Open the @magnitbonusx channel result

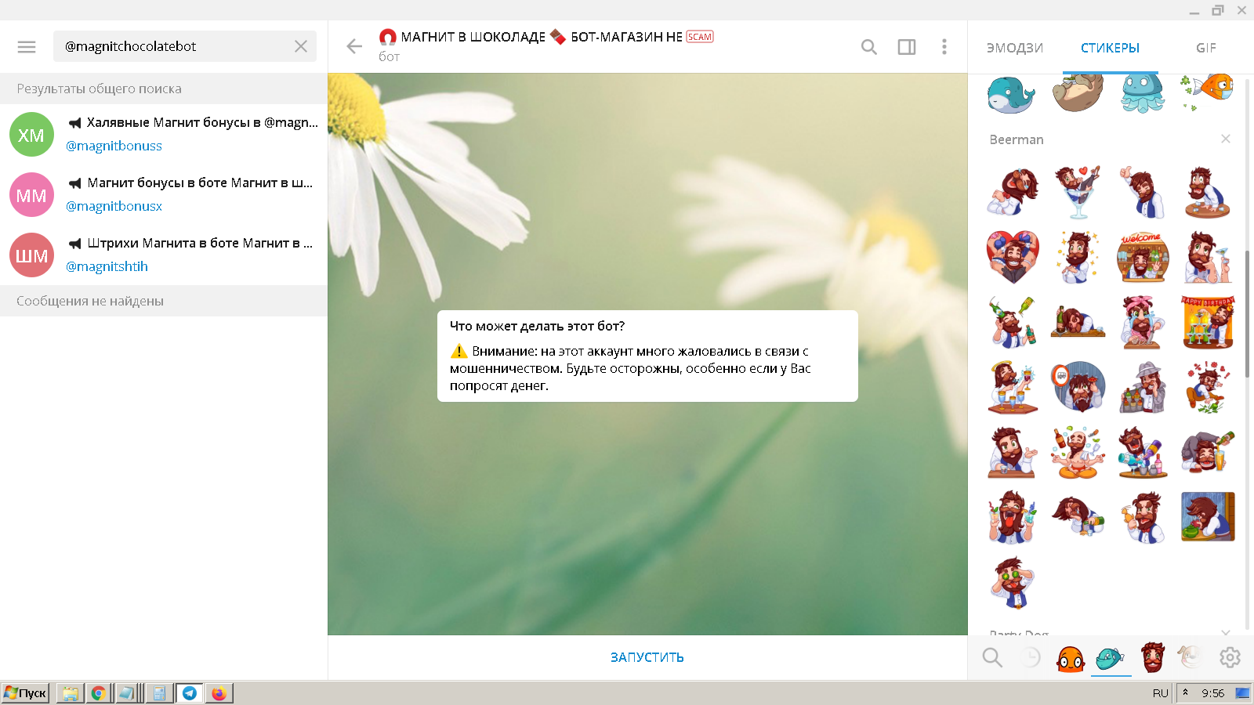coord(164,194)
